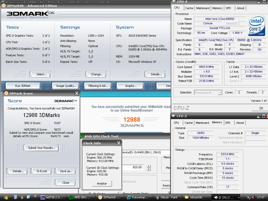Screen dimensions: 268x201
Task: Launch Paint from the quick launch bar
Action: (x=22, y=197)
